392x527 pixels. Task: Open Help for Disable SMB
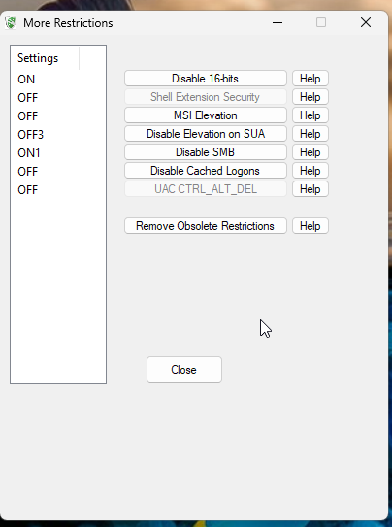310,152
